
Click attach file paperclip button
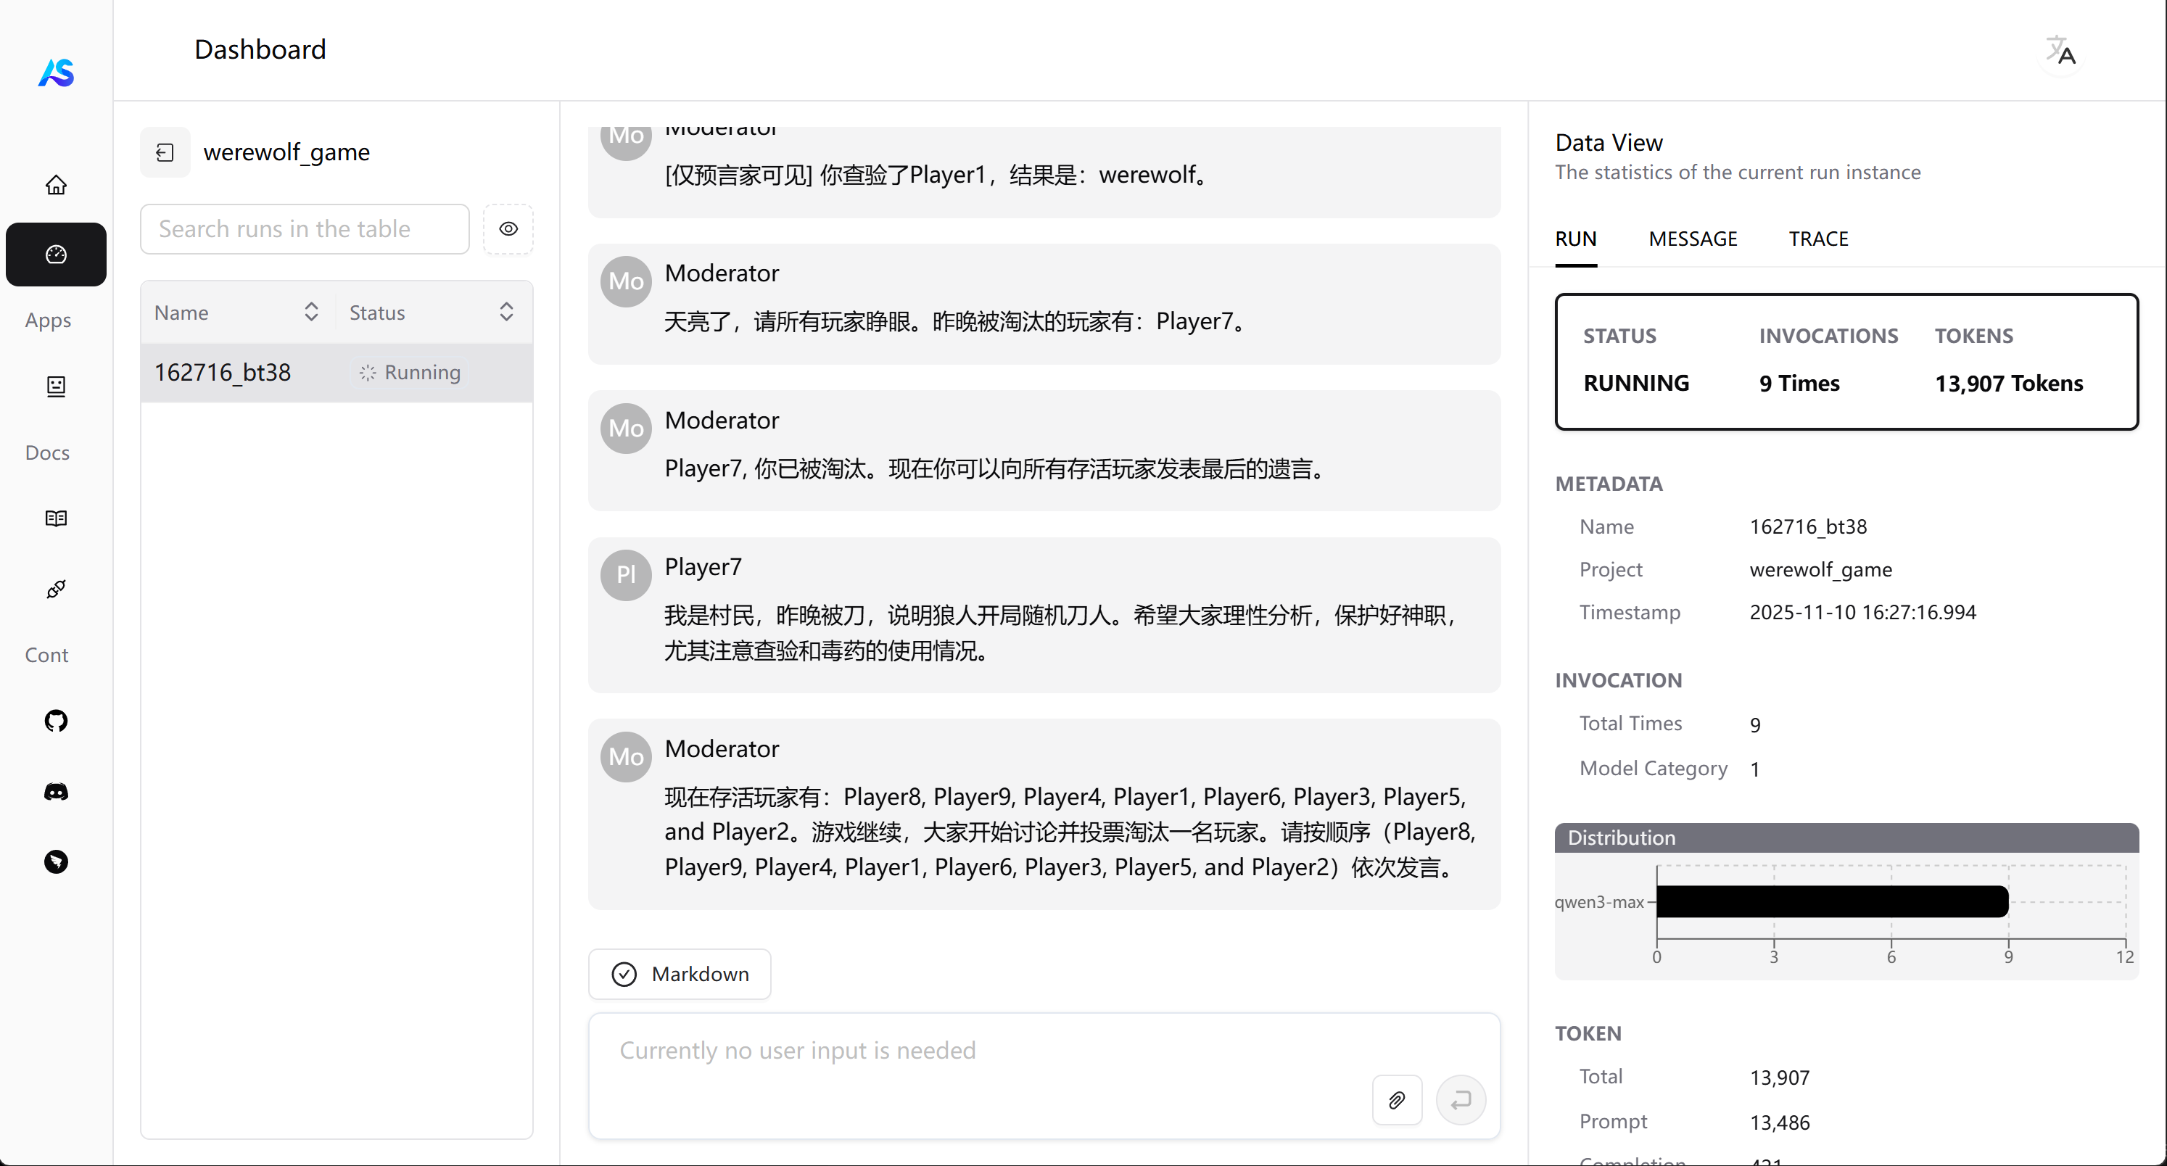tap(1398, 1099)
